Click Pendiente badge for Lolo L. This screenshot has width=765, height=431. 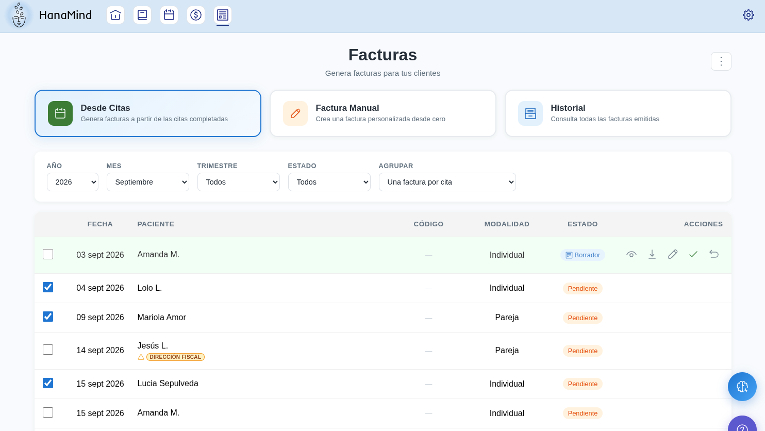[x=583, y=289]
